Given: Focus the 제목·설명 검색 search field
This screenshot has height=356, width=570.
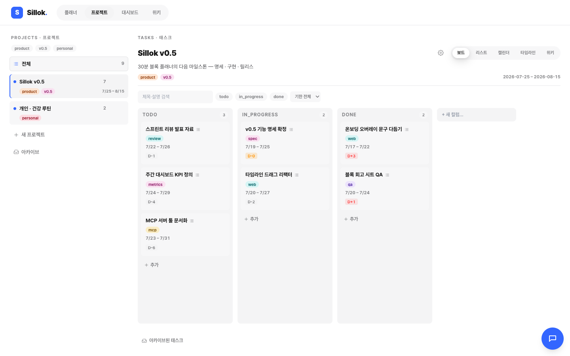Looking at the screenshot, I should pos(175,97).
